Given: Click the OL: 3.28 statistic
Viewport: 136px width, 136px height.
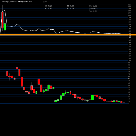Looking at the screenshot, I should [93, 11].
